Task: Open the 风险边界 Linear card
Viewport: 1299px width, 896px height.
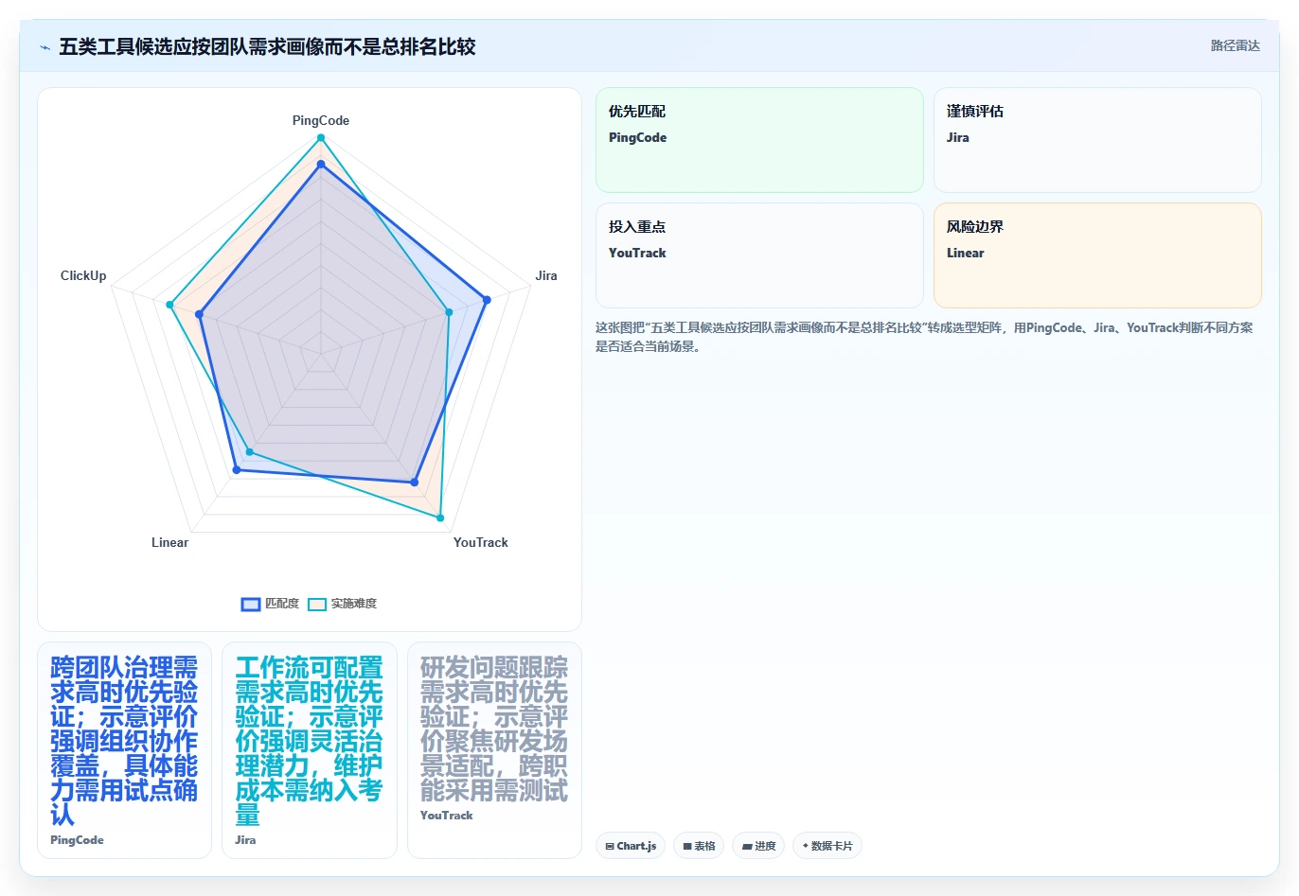Action: (1097, 255)
